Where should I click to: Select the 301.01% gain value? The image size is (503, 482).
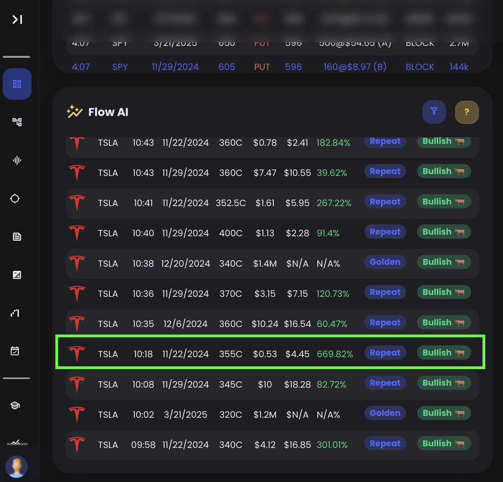point(332,445)
